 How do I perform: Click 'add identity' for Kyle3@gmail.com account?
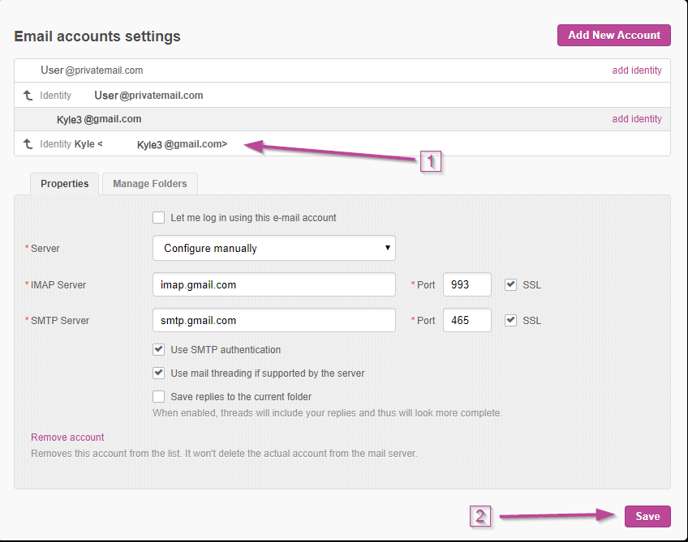click(636, 119)
